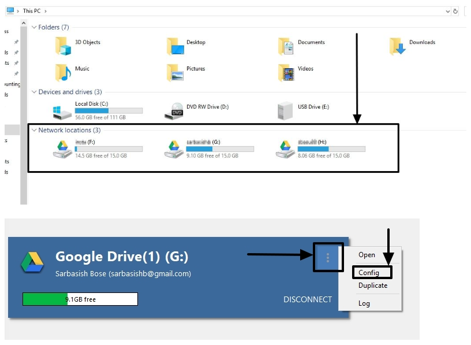Collapse the Folders (7) section
471x345 pixels.
pos(34,27)
